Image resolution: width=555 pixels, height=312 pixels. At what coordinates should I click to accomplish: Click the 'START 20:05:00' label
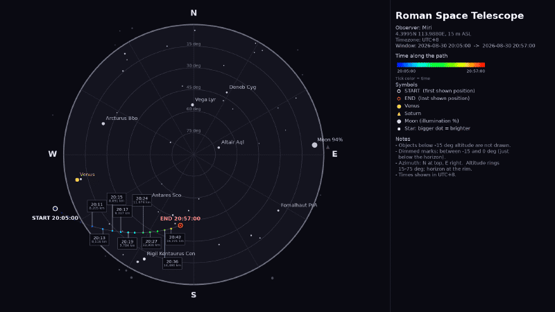coord(55,218)
